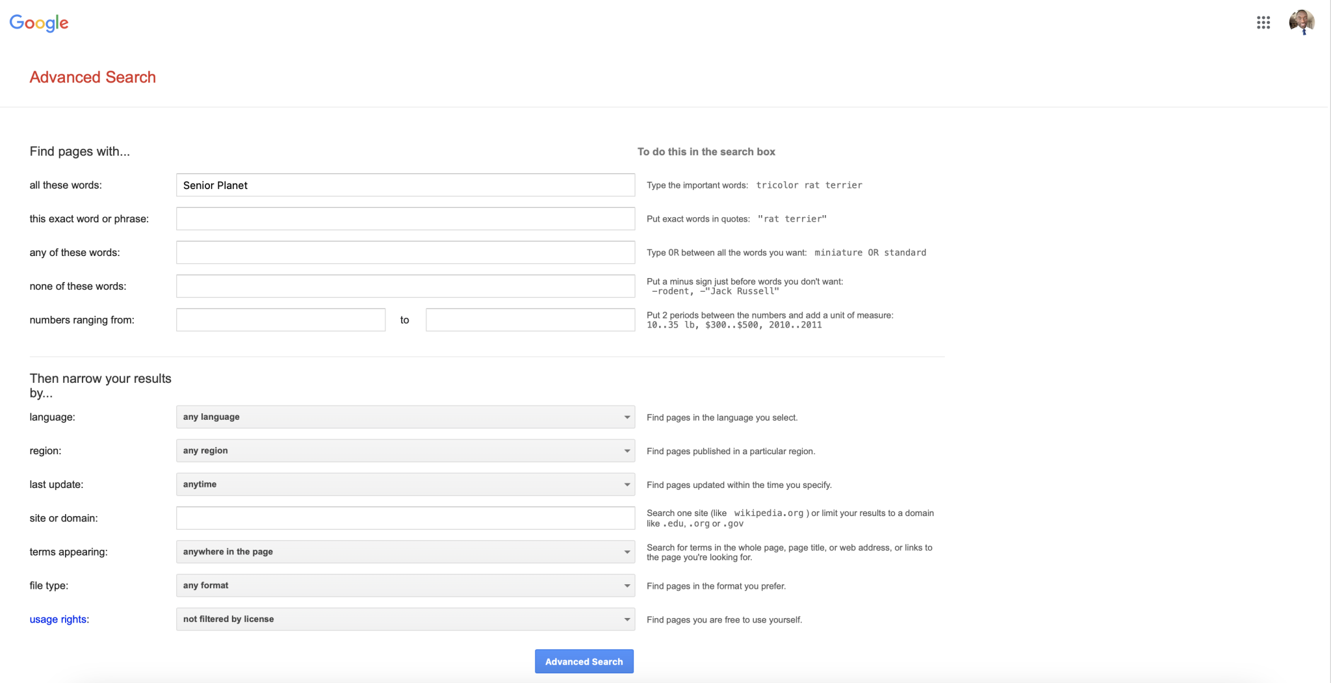This screenshot has height=683, width=1331.
Task: Click the 'all these words' field
Action: (406, 185)
